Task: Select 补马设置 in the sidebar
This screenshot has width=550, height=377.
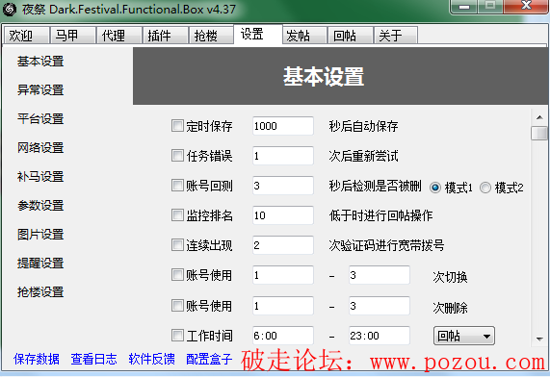Action: [40, 176]
